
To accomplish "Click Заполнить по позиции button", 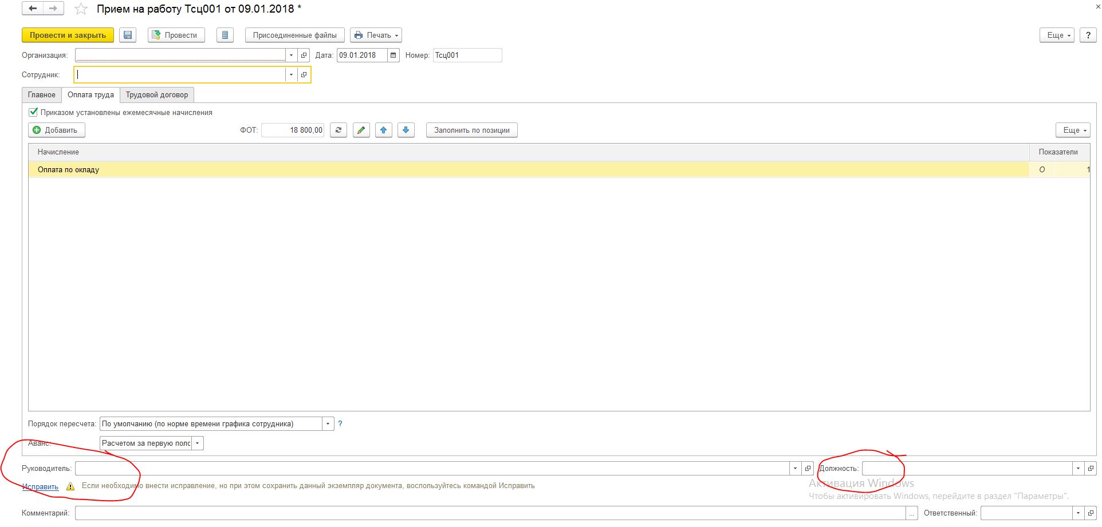I will pyautogui.click(x=472, y=130).
